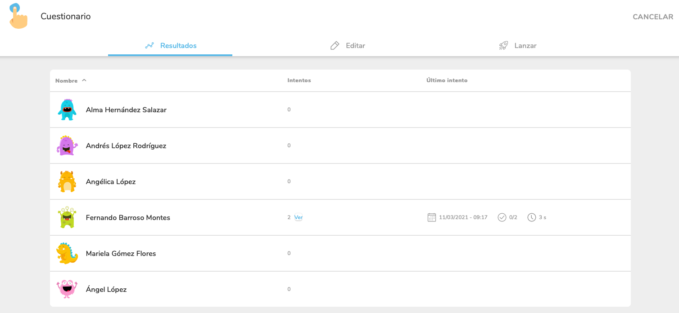Click Andrés López Rodríguez's purple monster avatar
Viewport: 679px width, 313px height.
(x=67, y=145)
